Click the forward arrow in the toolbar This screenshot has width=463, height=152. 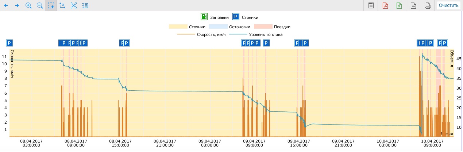coord(17,5)
